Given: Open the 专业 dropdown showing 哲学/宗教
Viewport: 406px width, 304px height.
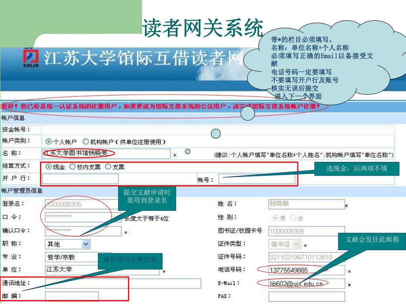Looking at the screenshot, I should click(78, 257).
